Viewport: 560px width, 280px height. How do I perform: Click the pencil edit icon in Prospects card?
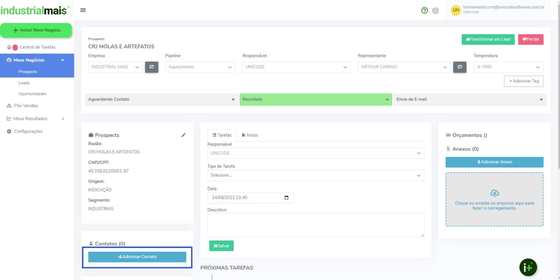pyautogui.click(x=183, y=135)
